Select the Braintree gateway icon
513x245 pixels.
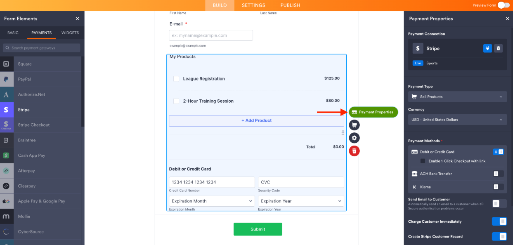click(x=6, y=140)
